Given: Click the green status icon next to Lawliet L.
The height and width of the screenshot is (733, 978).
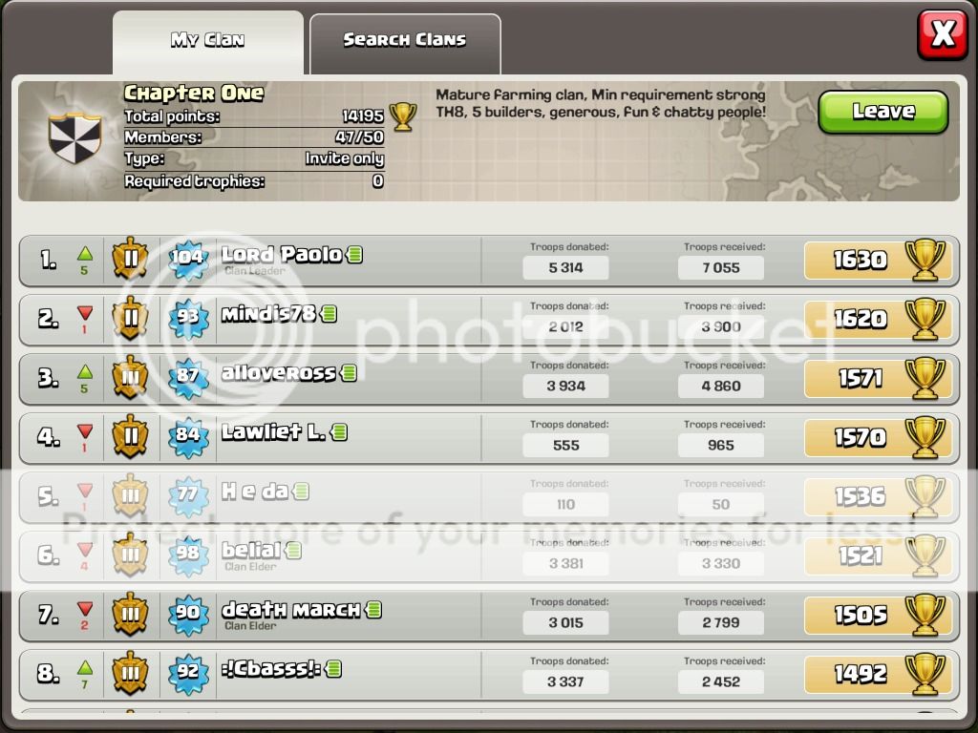Looking at the screenshot, I should [x=339, y=432].
